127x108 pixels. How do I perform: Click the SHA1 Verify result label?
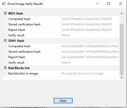pos(16,63)
